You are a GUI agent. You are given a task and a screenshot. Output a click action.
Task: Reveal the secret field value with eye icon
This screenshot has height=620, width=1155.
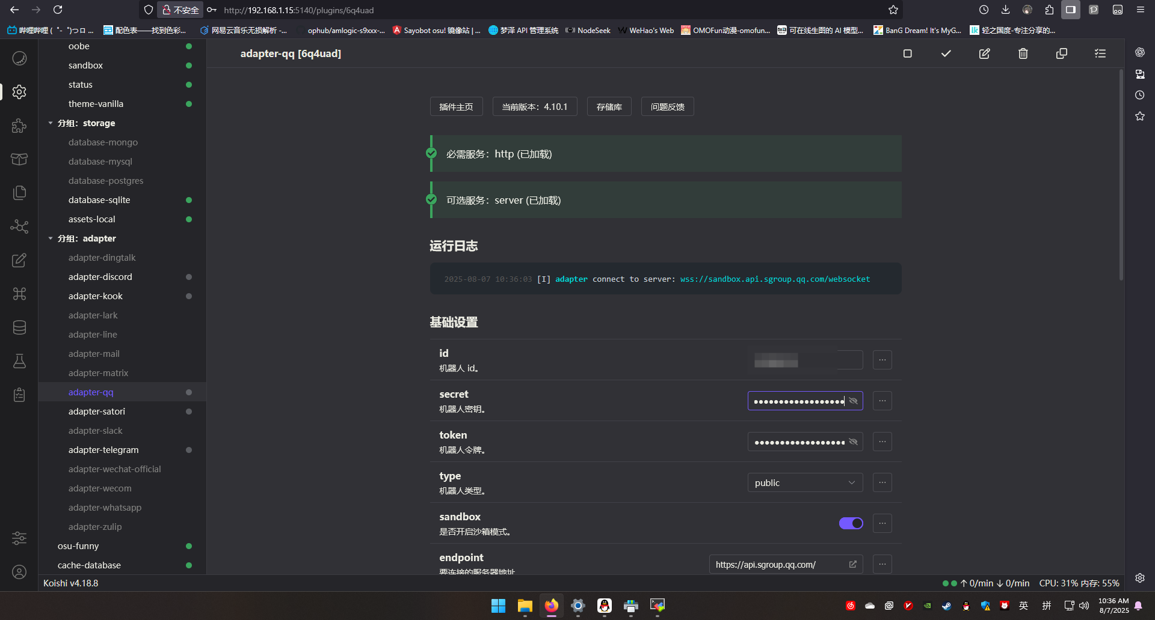pyautogui.click(x=853, y=401)
